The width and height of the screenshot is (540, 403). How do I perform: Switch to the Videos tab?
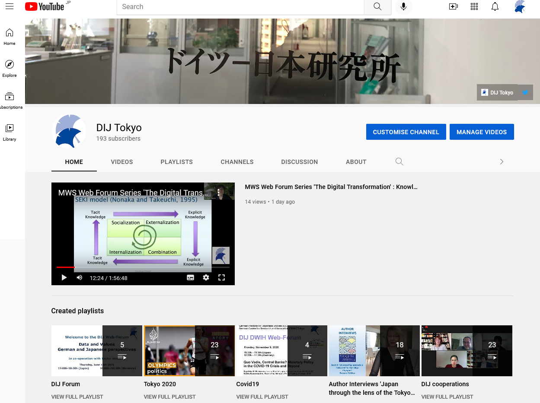point(122,162)
